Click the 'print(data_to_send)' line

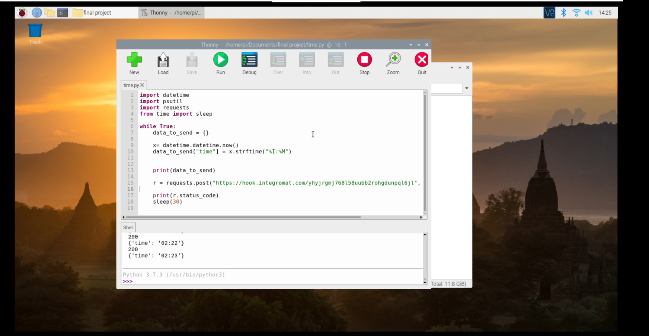[184, 171]
